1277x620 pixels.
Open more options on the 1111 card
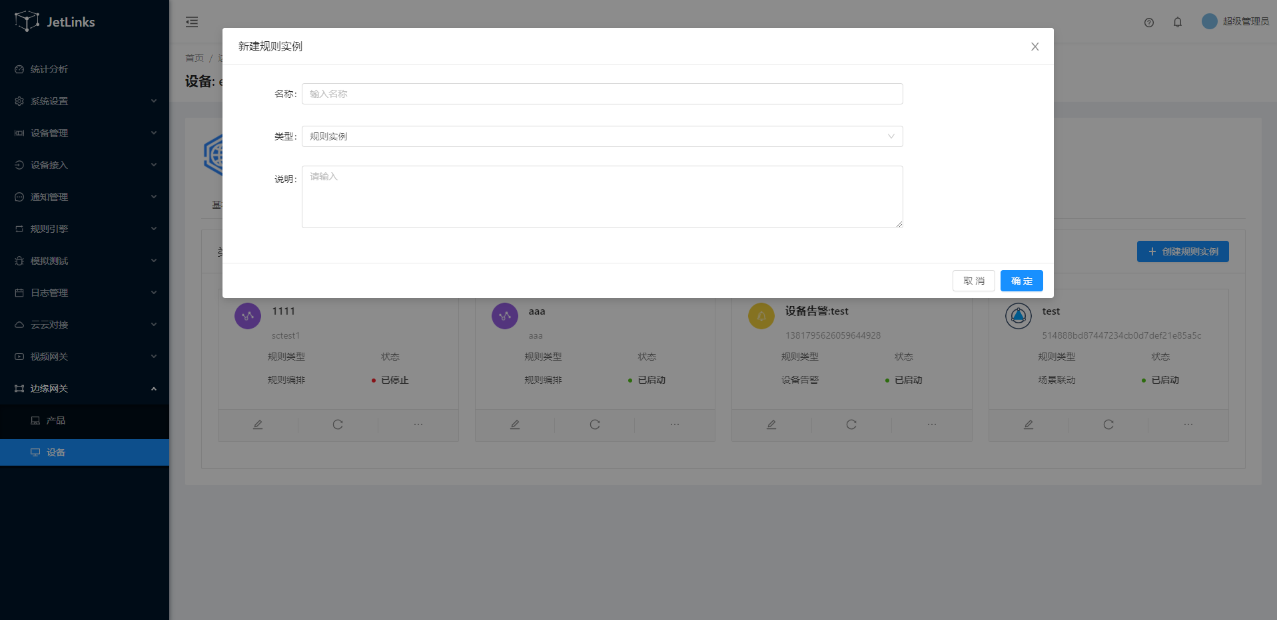pyautogui.click(x=418, y=424)
